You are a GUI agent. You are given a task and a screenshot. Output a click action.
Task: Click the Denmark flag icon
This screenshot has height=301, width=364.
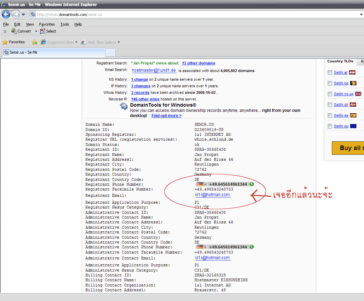[353, 105]
